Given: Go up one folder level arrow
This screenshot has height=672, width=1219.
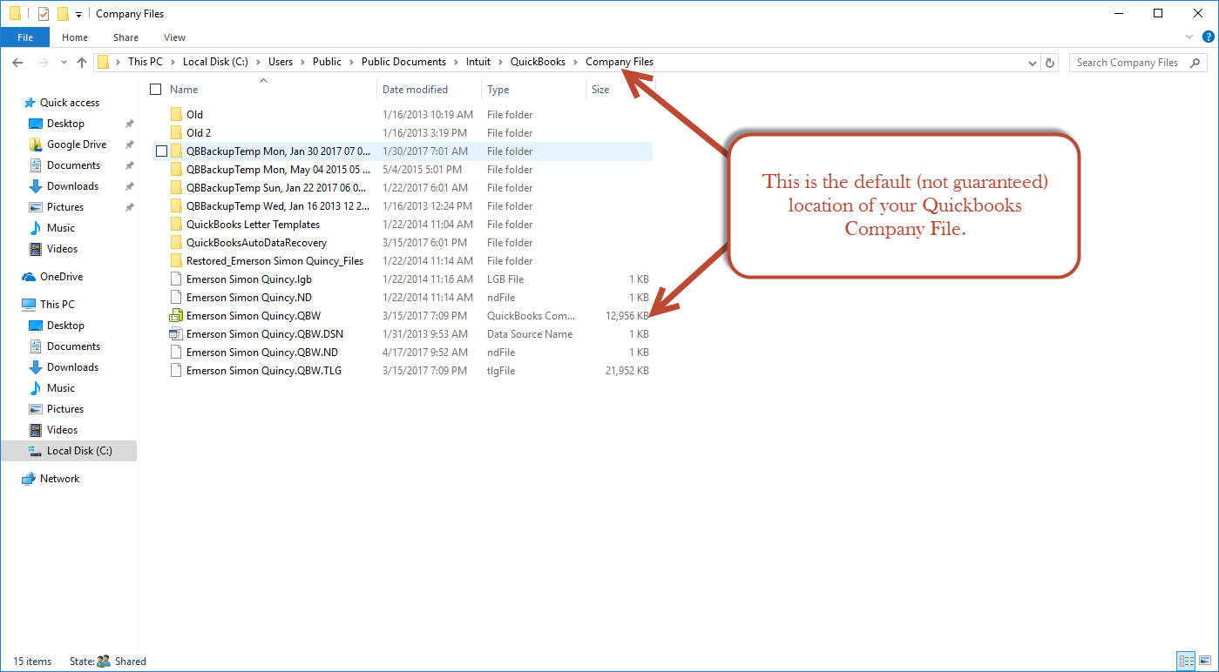Looking at the screenshot, I should [x=82, y=62].
